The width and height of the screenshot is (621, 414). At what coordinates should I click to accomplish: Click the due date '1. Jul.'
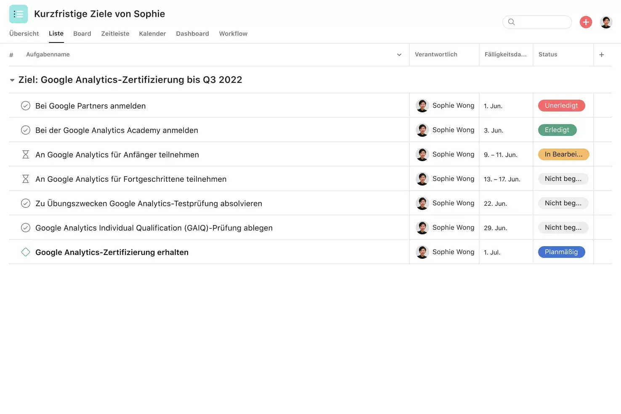point(492,252)
